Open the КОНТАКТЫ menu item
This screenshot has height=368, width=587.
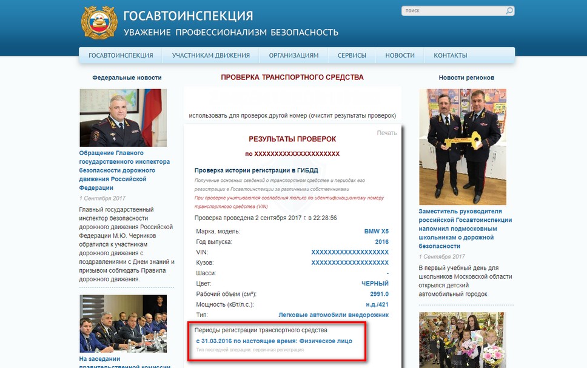point(451,55)
